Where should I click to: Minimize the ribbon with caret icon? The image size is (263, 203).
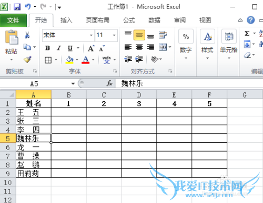(x=240, y=20)
